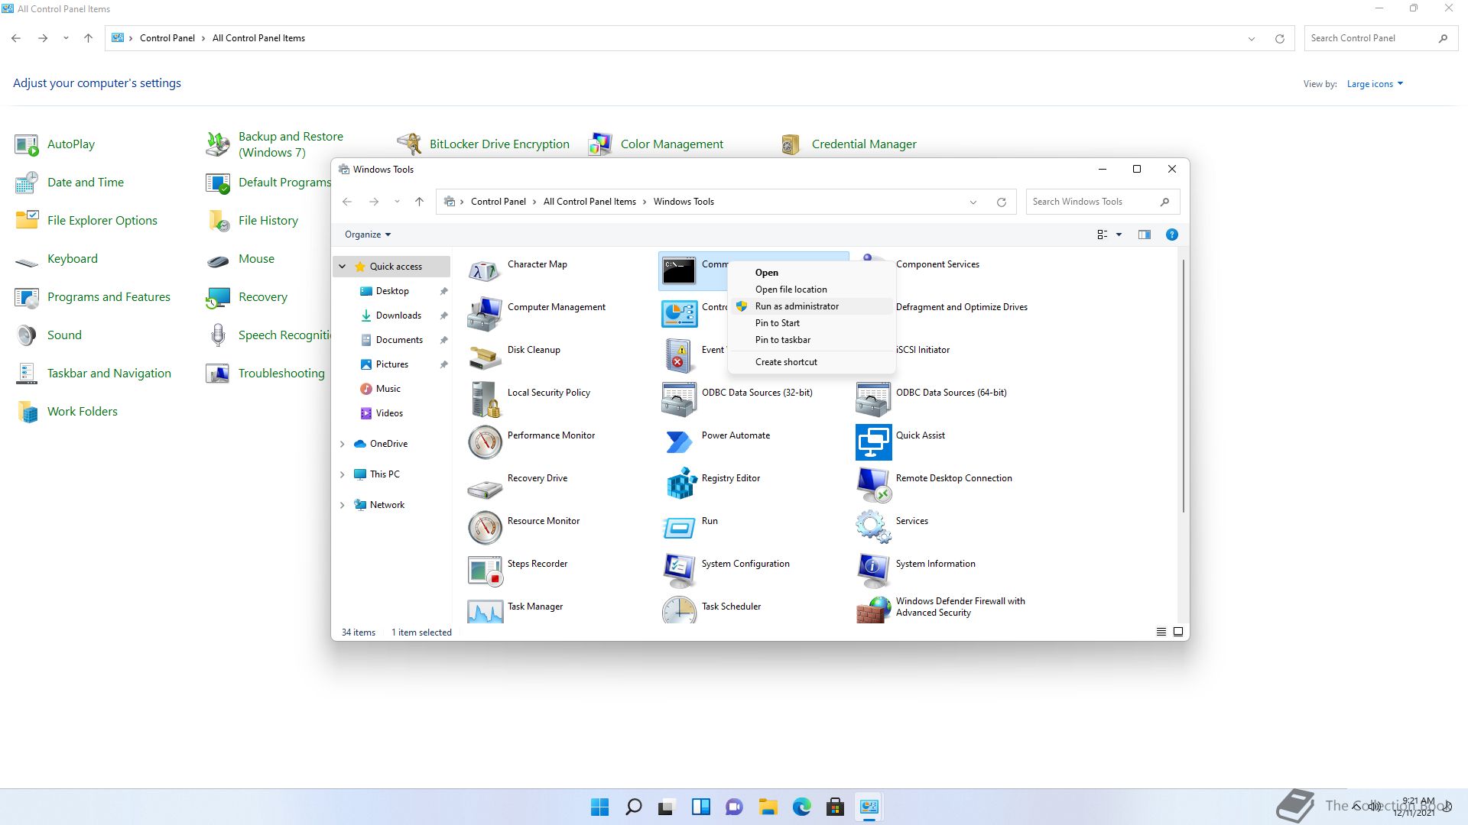Open taskbar Search magnifier

[633, 807]
